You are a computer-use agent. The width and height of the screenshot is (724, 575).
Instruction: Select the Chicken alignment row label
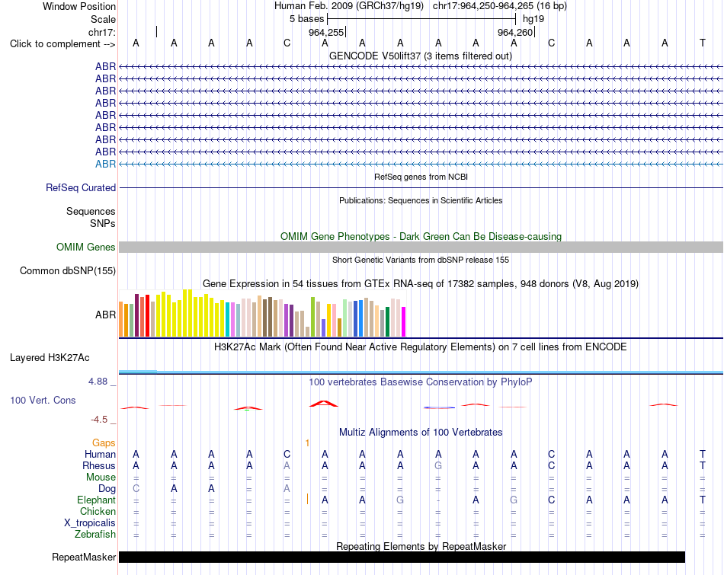click(98, 511)
